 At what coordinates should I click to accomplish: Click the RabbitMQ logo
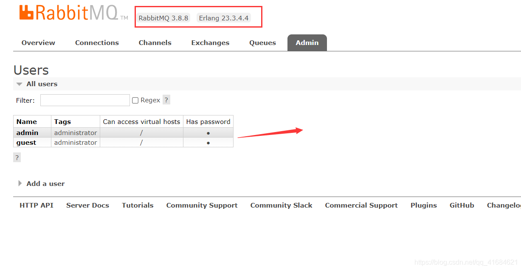coord(73,13)
